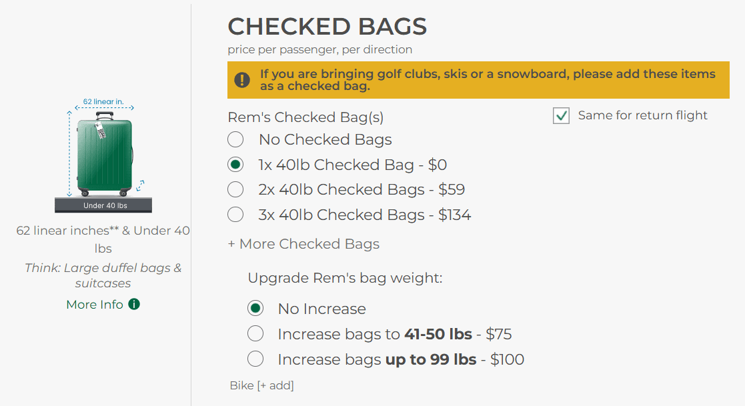The image size is (745, 406).
Task: Click the Same for return flight label
Action: coord(642,115)
